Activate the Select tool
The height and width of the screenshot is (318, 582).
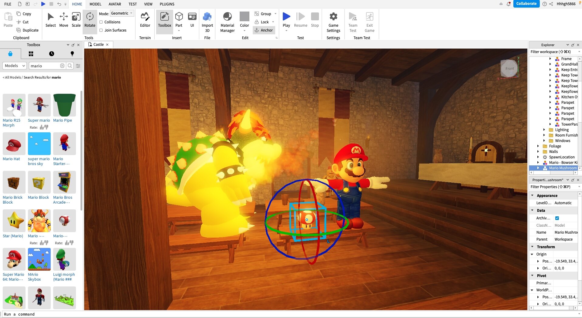(x=50, y=20)
